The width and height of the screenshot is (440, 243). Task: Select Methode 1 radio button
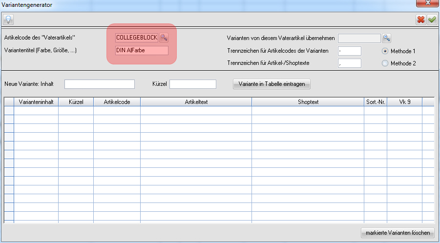(x=385, y=51)
